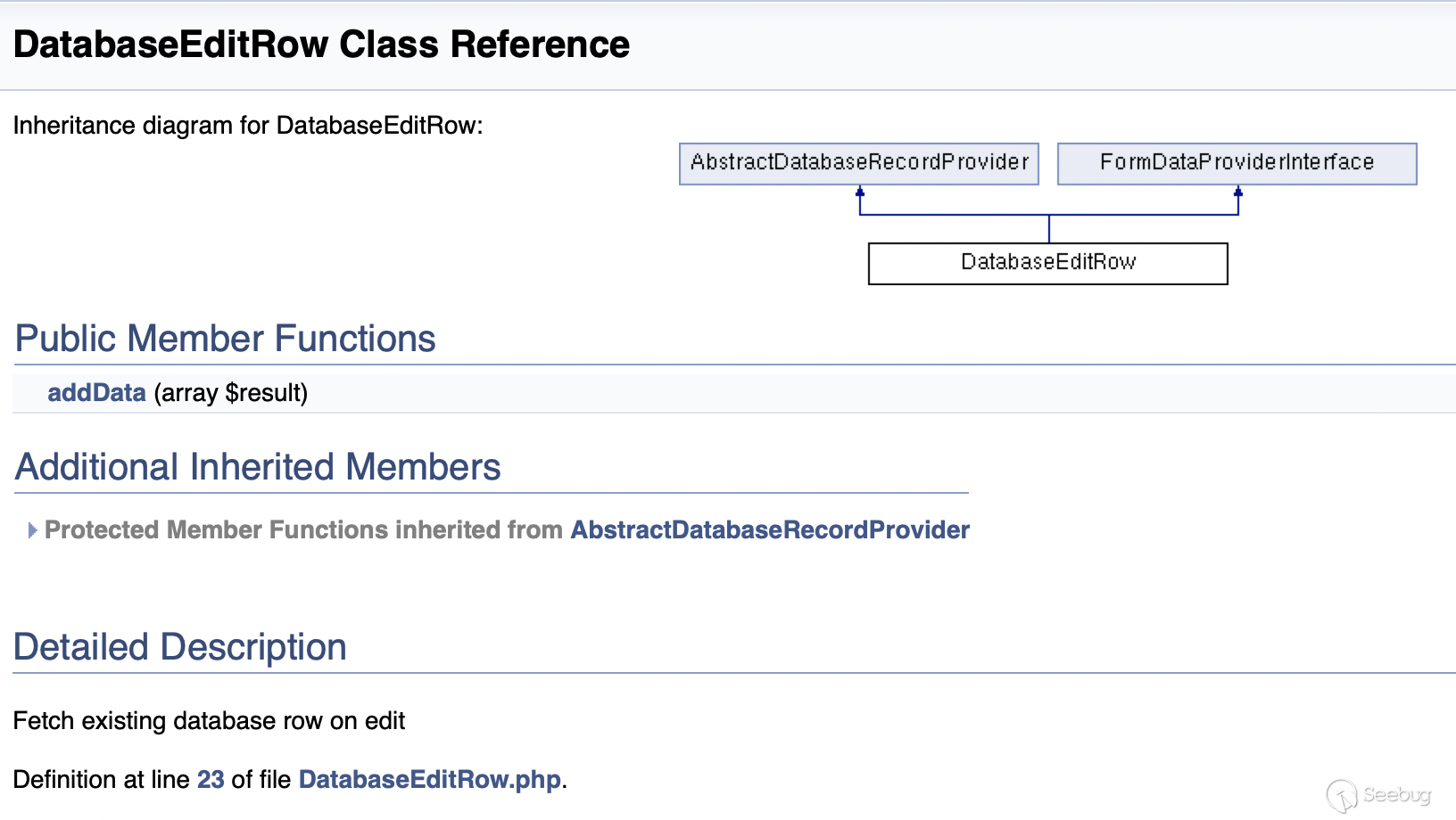
Task: Click the Detailed Description heading
Action: pyautogui.click(x=180, y=647)
